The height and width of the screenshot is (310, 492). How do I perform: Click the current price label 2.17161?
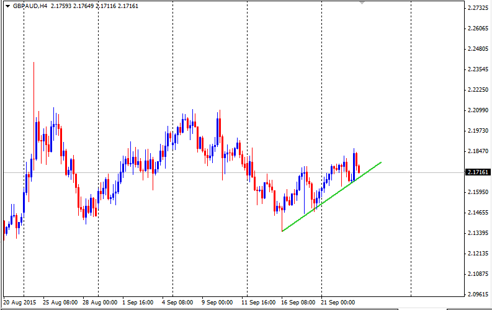tap(478, 172)
